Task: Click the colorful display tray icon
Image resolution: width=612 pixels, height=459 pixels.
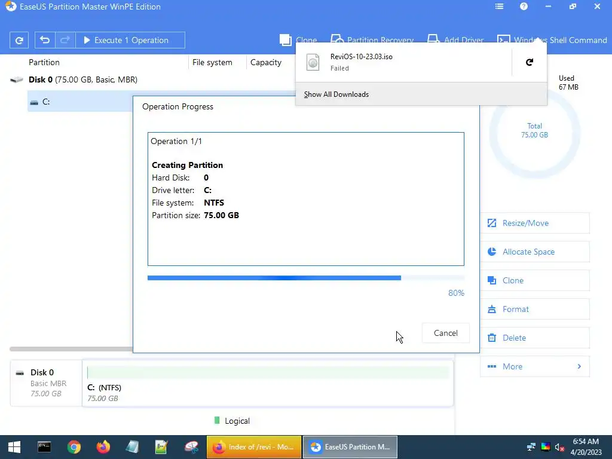Action: pos(546,447)
